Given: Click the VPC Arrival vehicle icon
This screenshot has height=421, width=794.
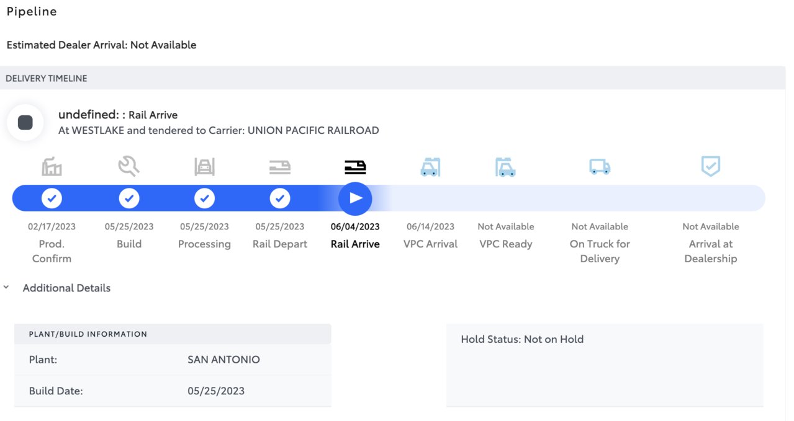Looking at the screenshot, I should tap(430, 167).
